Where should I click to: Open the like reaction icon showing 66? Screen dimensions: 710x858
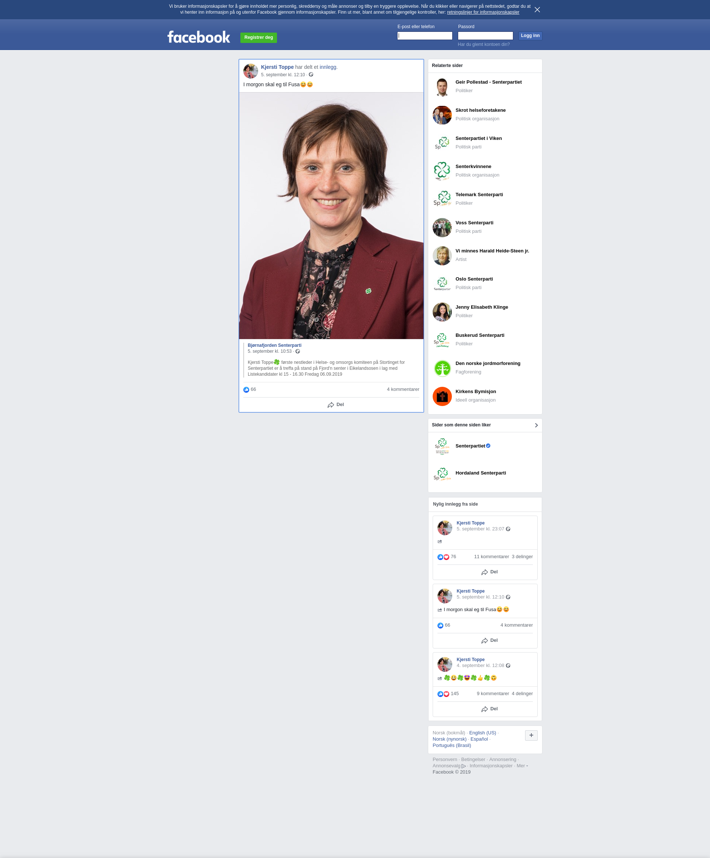[246, 390]
